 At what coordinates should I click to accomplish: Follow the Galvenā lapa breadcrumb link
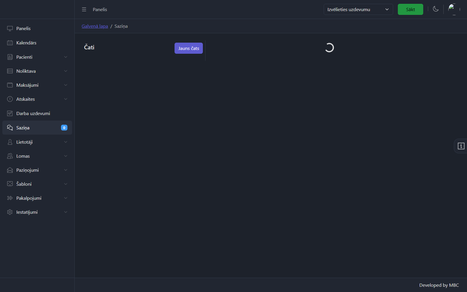click(x=95, y=26)
